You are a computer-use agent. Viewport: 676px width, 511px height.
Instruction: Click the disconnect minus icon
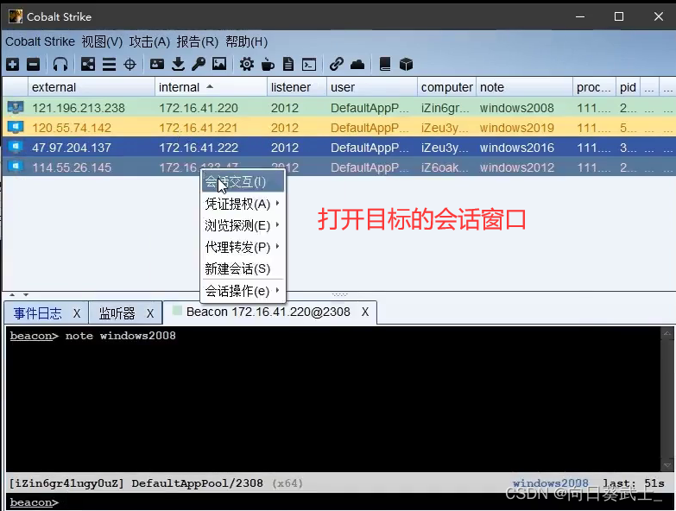pyautogui.click(x=33, y=65)
